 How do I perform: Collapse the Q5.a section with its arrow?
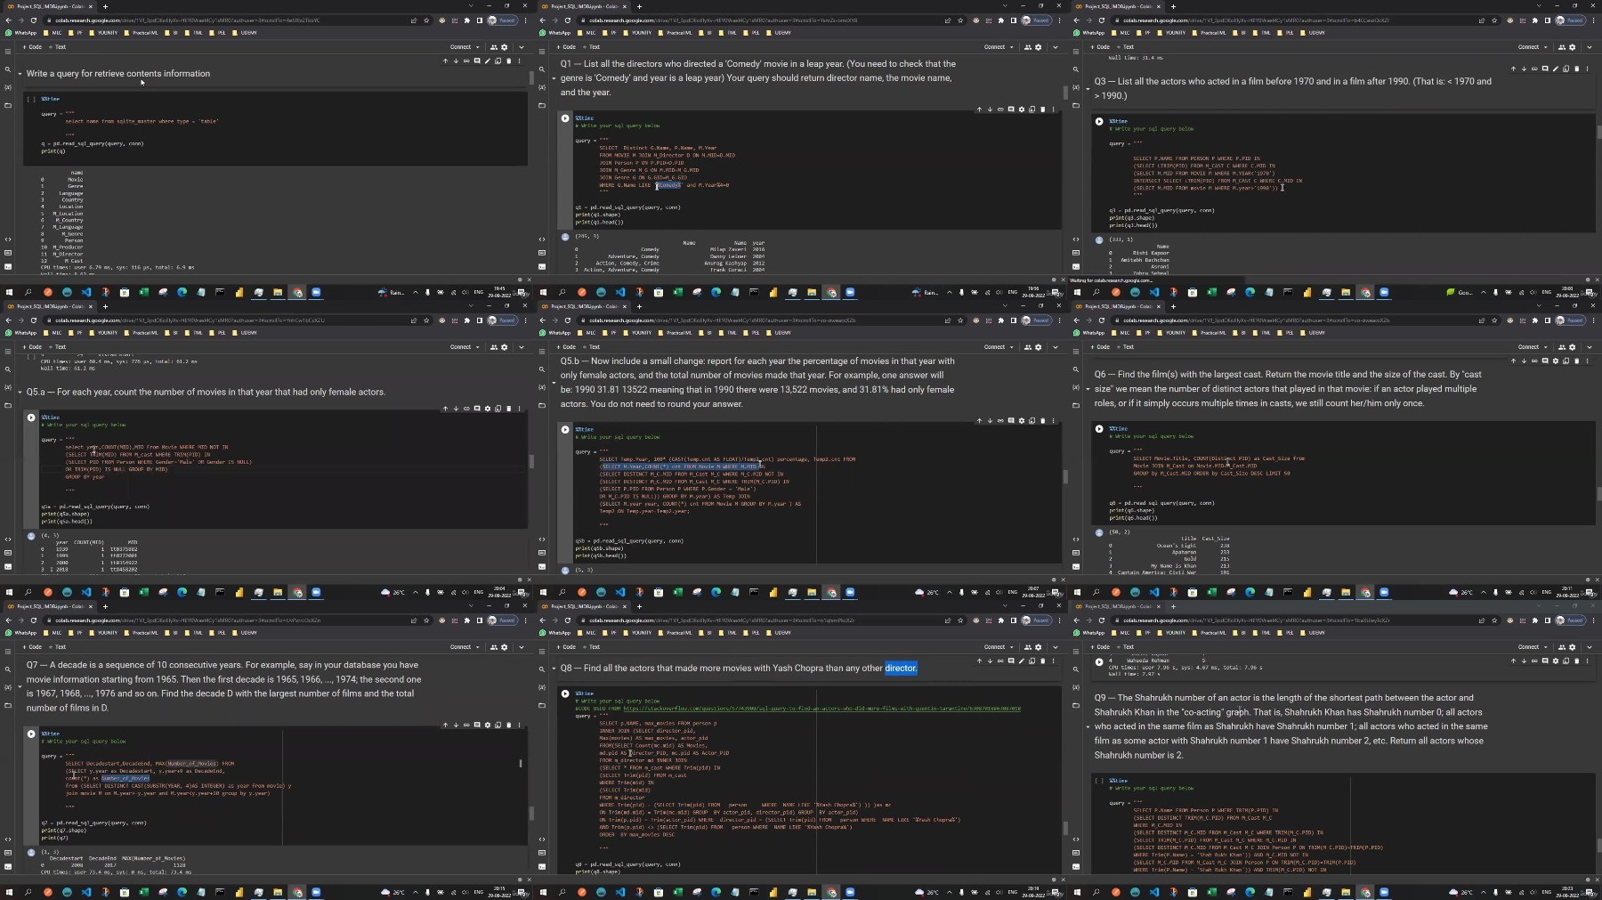[20, 392]
